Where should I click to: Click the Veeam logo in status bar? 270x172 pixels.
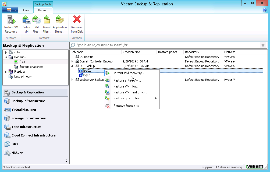coord(255,167)
